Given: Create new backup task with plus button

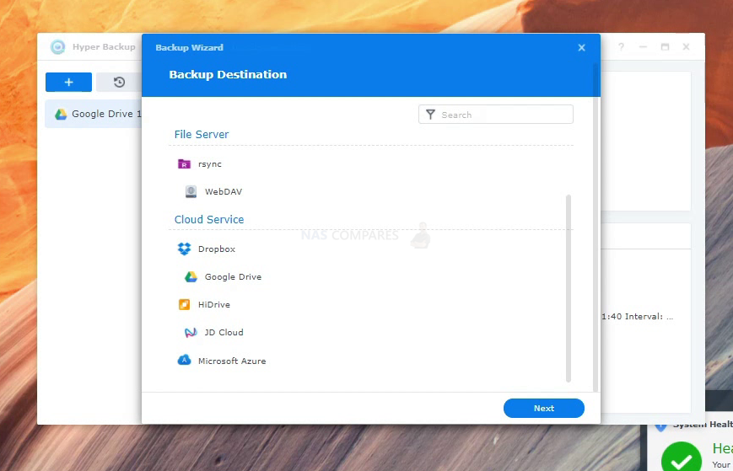Looking at the screenshot, I should click(x=68, y=83).
